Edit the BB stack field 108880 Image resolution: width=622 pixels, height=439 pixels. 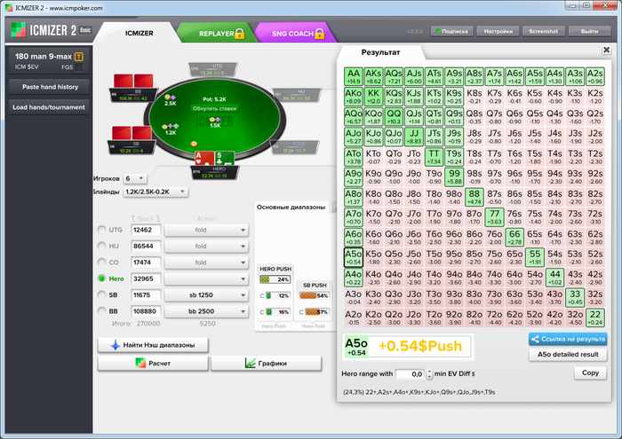pos(146,311)
